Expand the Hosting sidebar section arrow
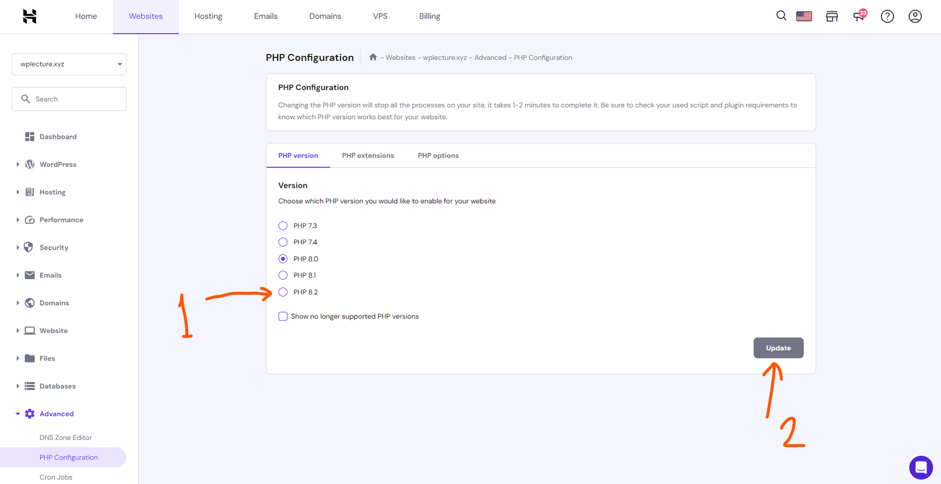The height and width of the screenshot is (484, 941). coord(18,192)
